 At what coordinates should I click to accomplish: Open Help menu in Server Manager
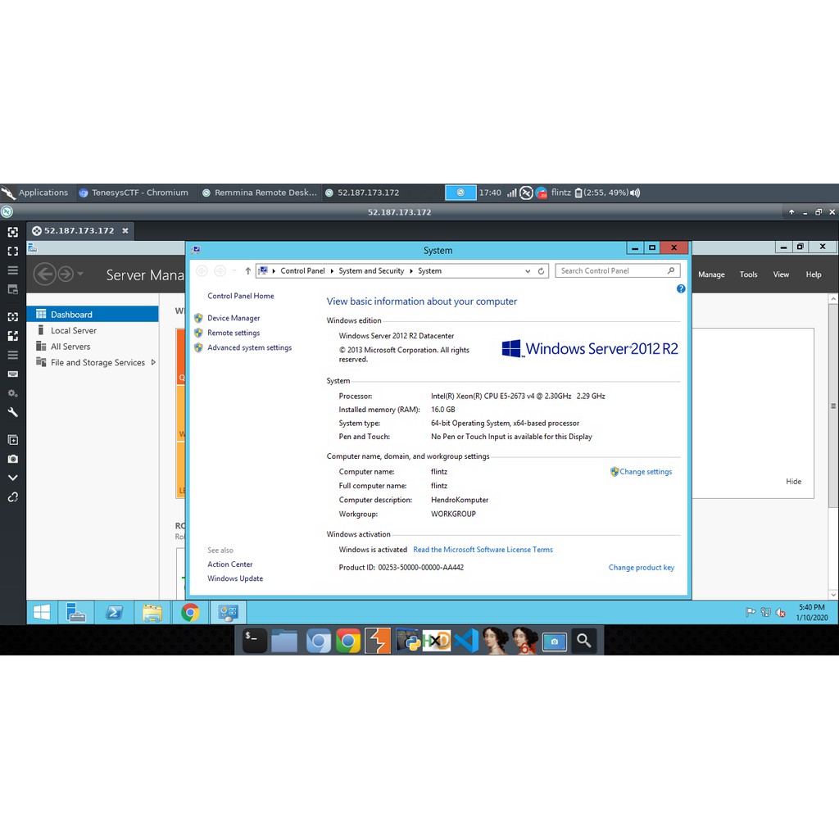pos(814,274)
